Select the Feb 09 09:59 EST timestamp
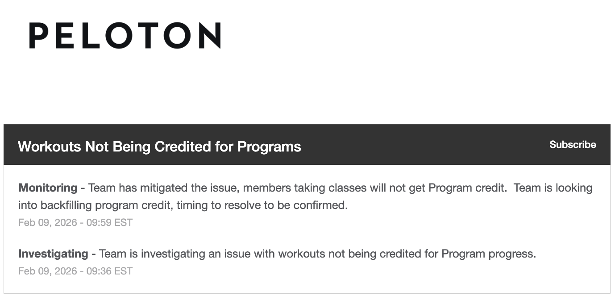 tap(75, 222)
